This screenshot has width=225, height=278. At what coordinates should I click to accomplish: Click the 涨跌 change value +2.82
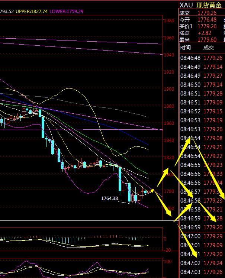[205, 33]
